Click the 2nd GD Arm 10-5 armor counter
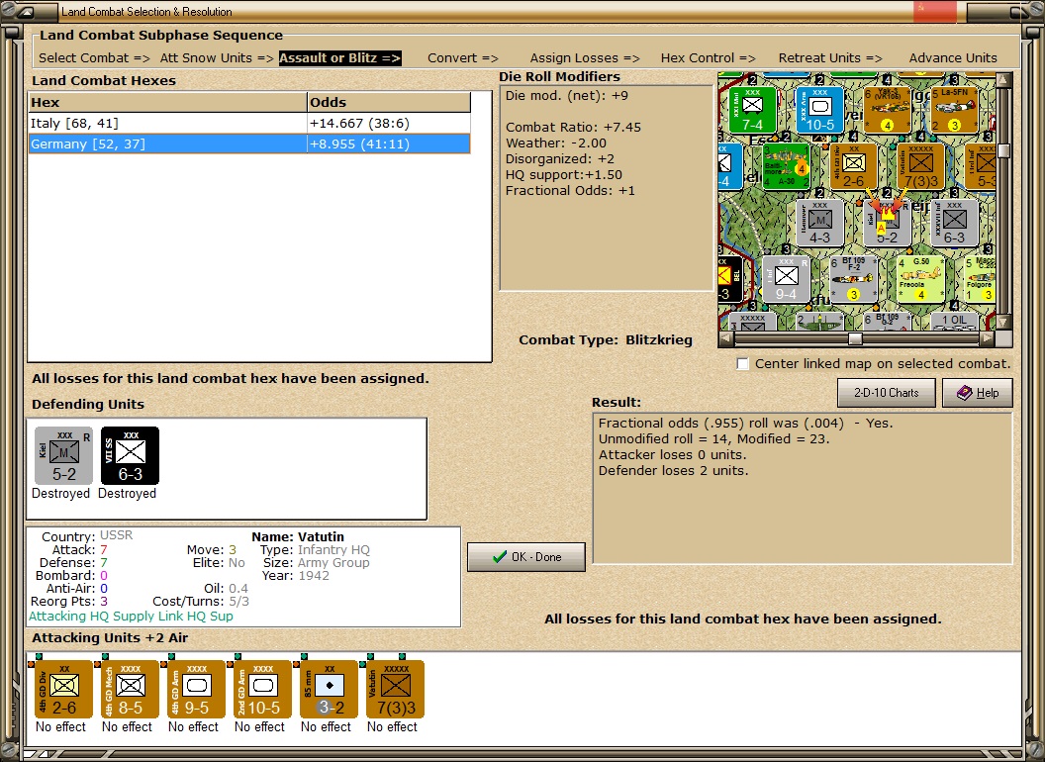 (x=262, y=689)
